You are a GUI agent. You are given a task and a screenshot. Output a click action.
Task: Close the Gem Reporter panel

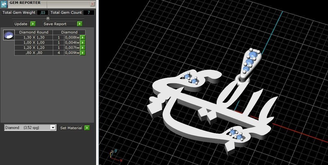tap(93, 4)
